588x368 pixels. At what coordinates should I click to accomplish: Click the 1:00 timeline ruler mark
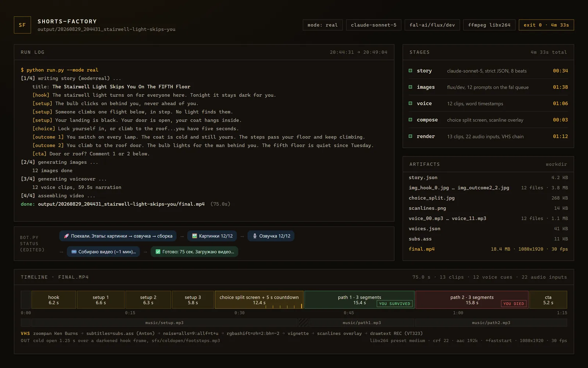click(458, 313)
